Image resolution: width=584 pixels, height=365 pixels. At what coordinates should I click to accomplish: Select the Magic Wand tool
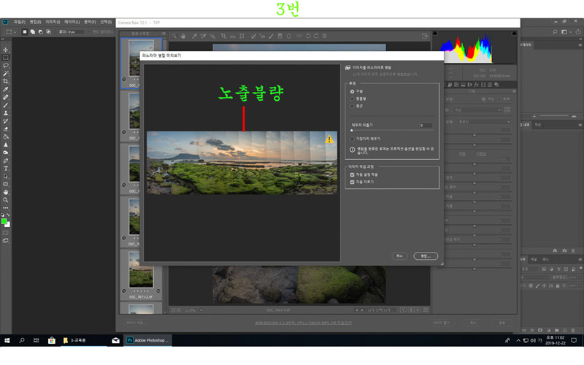click(x=6, y=74)
